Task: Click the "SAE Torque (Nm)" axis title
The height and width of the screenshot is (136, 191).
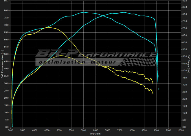Action: click(x=189, y=64)
